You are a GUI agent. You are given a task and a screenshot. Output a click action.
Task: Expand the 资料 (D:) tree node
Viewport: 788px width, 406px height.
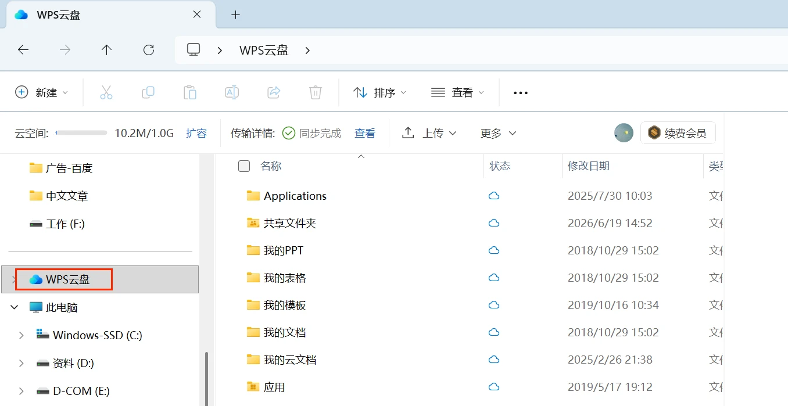point(22,363)
